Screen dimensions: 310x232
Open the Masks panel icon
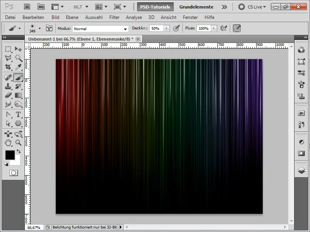pos(301,153)
